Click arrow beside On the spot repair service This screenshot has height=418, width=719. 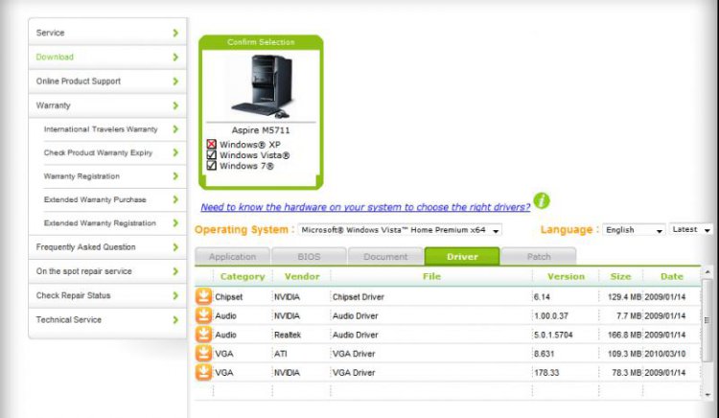(175, 271)
